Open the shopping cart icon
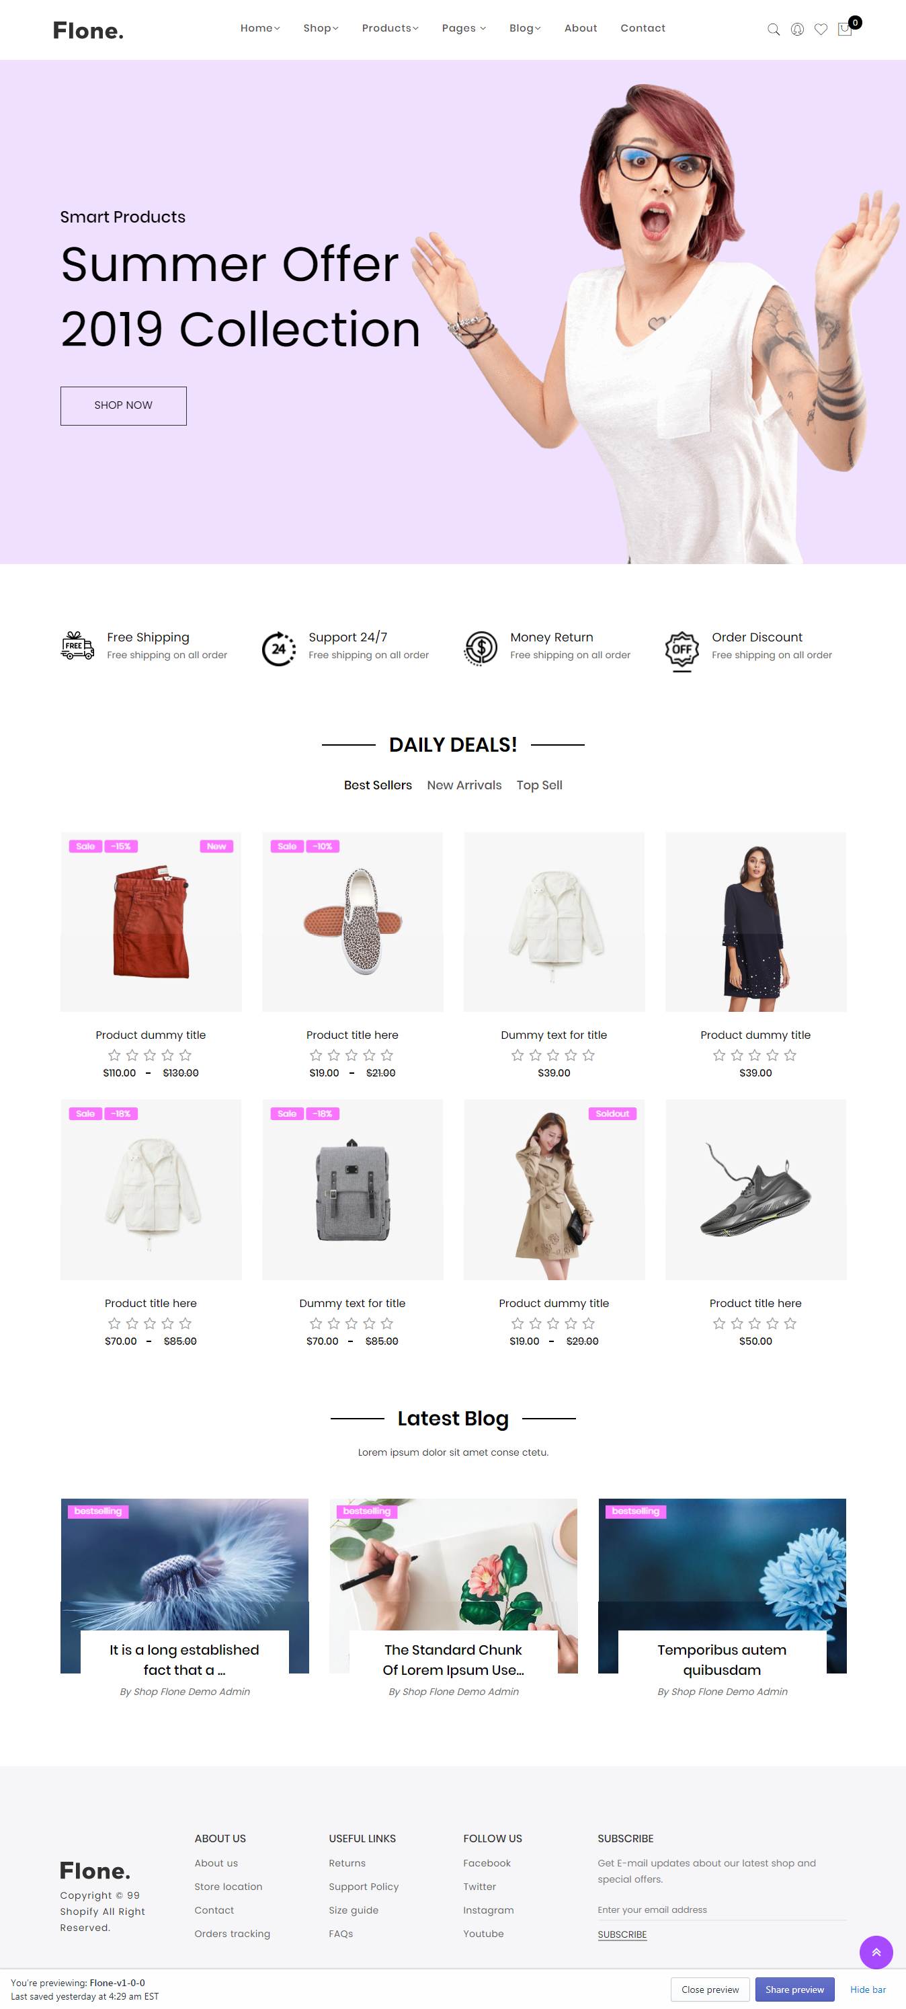The height and width of the screenshot is (2009, 906). (x=846, y=29)
